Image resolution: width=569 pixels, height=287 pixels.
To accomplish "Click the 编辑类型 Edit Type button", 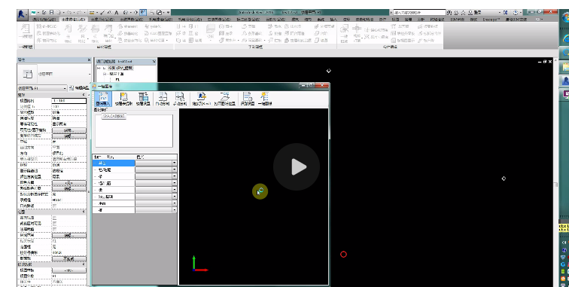I will [79, 88].
